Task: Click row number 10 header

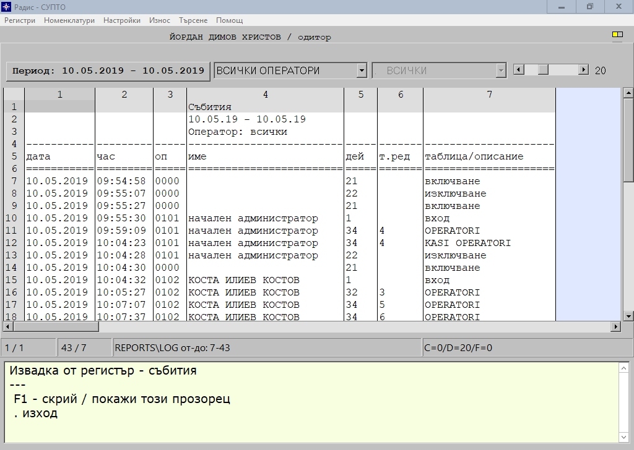Action: 14,218
